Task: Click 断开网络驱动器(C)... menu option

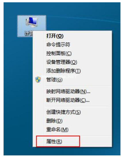Action: coord(72,100)
